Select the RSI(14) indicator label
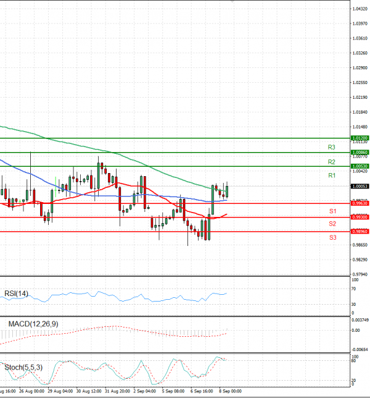The height and width of the screenshot is (398, 370). pos(16,294)
